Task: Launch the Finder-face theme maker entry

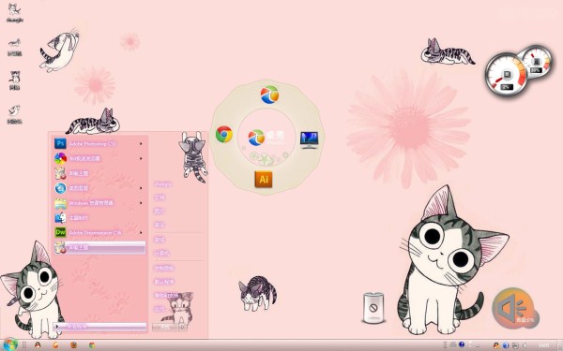Action: click(99, 218)
